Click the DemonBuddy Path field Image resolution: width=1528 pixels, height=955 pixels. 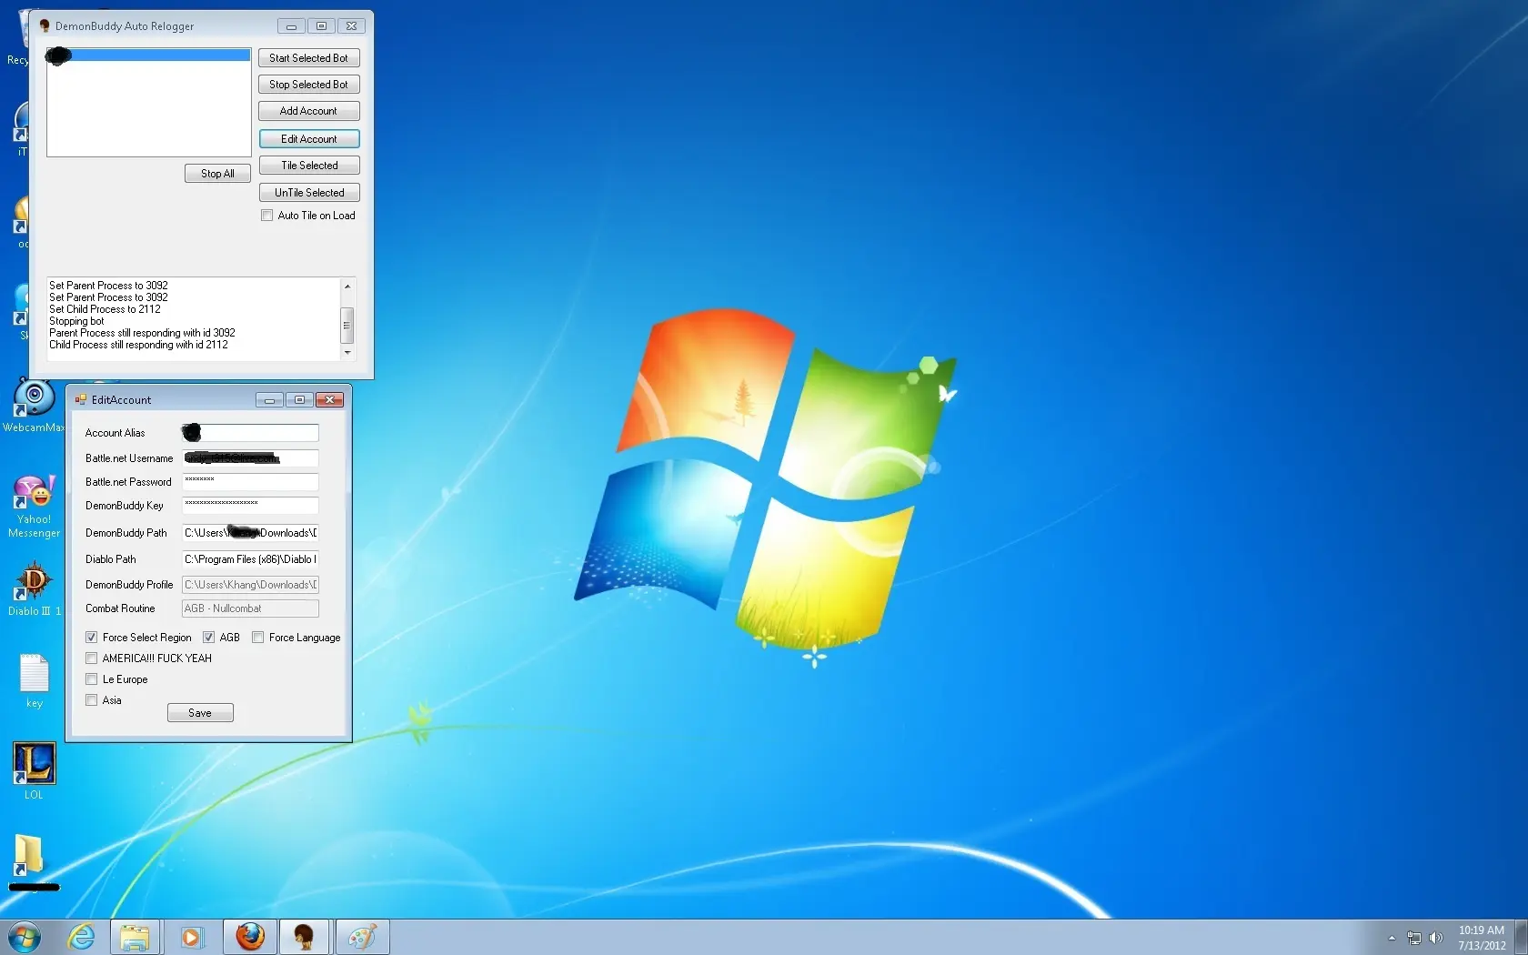[250, 533]
